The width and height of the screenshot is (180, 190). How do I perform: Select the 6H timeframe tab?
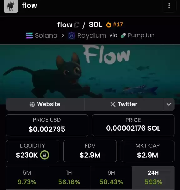(x=111, y=178)
